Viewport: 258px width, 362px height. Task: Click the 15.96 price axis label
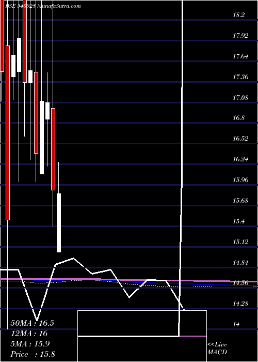tap(240, 179)
